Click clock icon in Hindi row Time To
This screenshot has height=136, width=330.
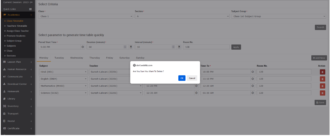tap(253, 72)
